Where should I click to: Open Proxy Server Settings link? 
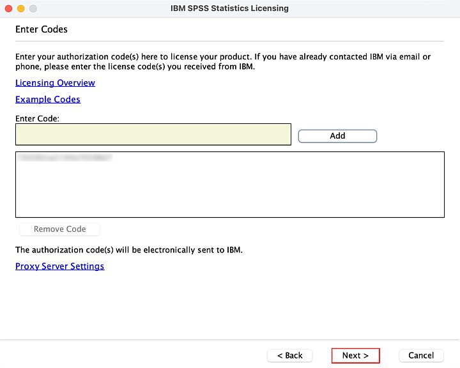click(x=60, y=266)
